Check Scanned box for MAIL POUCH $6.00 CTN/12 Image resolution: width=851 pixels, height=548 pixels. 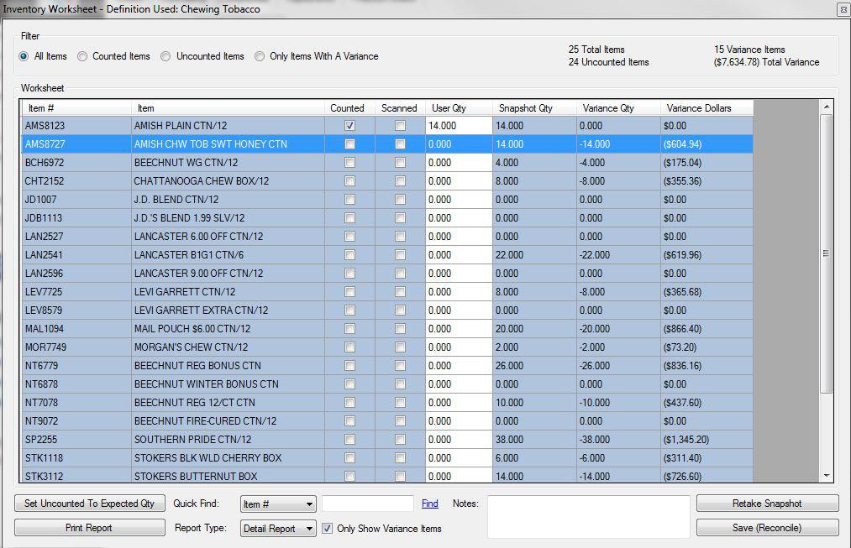coord(400,328)
